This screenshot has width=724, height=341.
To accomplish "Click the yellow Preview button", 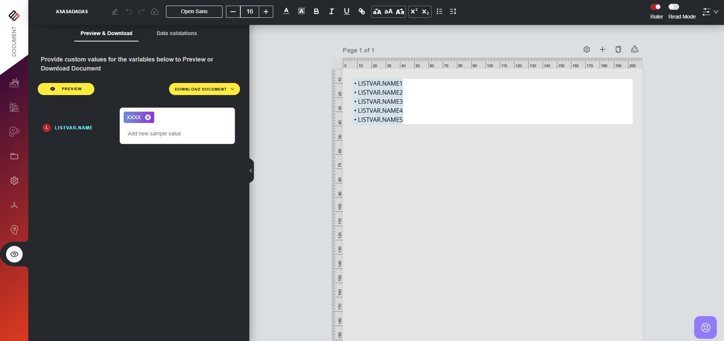I will [x=66, y=89].
